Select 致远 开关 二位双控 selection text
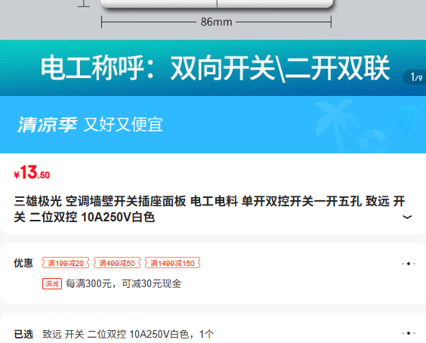Image resolution: width=426 pixels, height=343 pixels. (x=85, y=334)
